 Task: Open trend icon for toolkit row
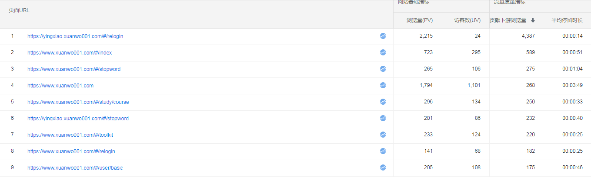[383, 135]
